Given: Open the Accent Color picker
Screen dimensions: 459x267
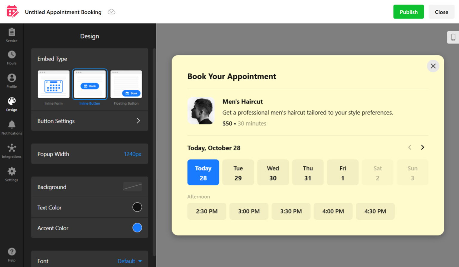Looking at the screenshot, I should point(137,228).
